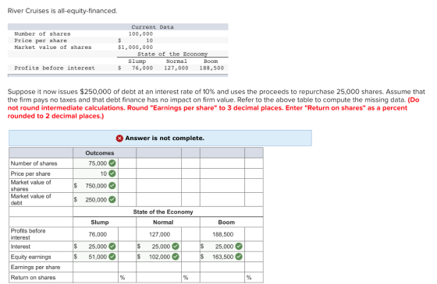437x284 pixels.
Task: Select the Market value of debt cell
Action: [x=95, y=199]
